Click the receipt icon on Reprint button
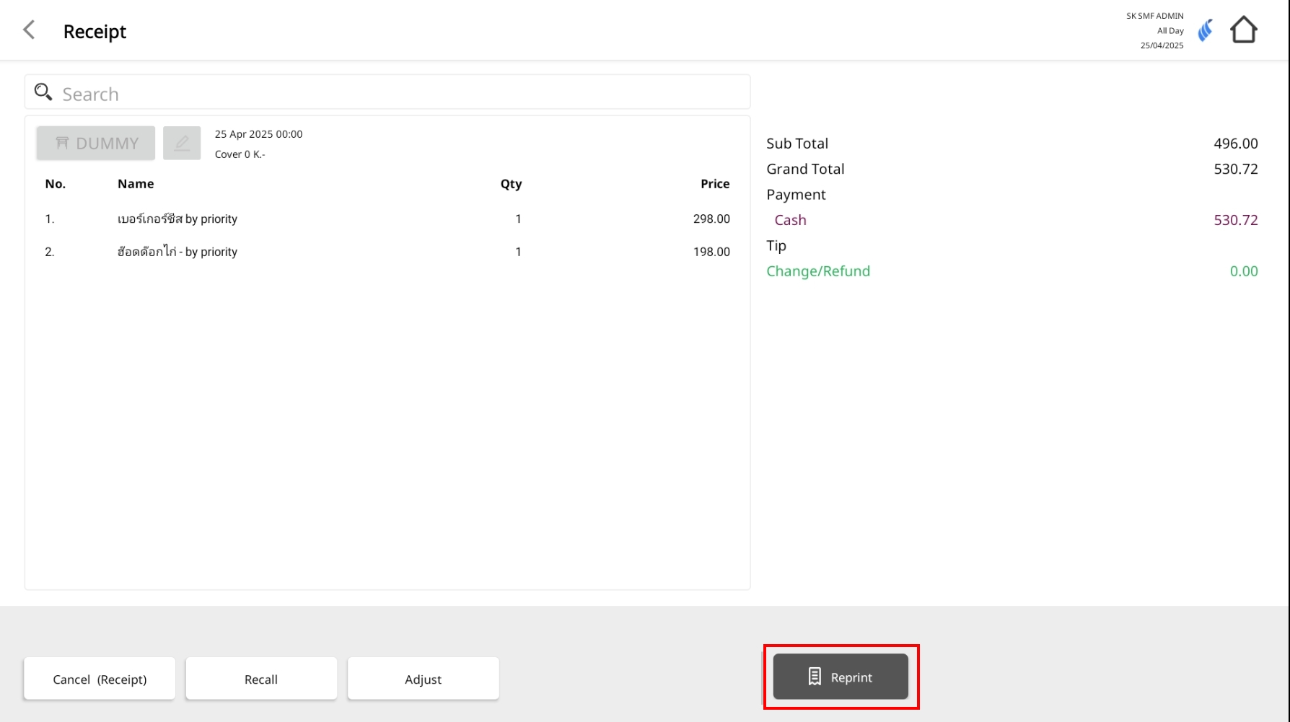The width and height of the screenshot is (1290, 722). point(815,677)
